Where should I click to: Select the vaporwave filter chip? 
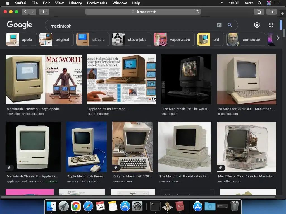coord(174,39)
